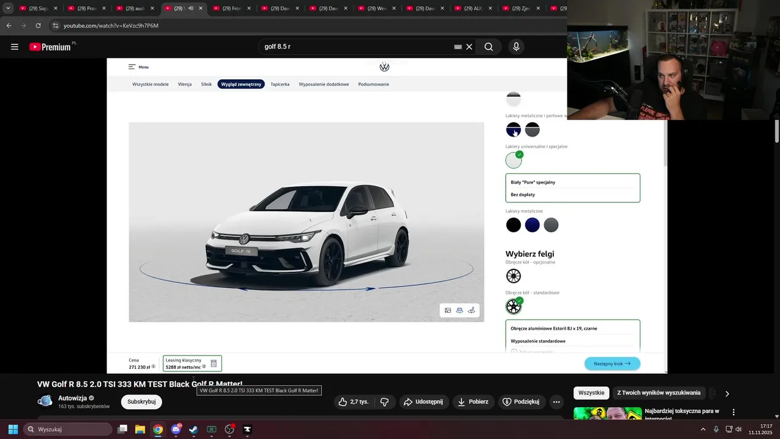Subscribe with the Subskrybuj button
The width and height of the screenshot is (780, 439).
tap(141, 402)
